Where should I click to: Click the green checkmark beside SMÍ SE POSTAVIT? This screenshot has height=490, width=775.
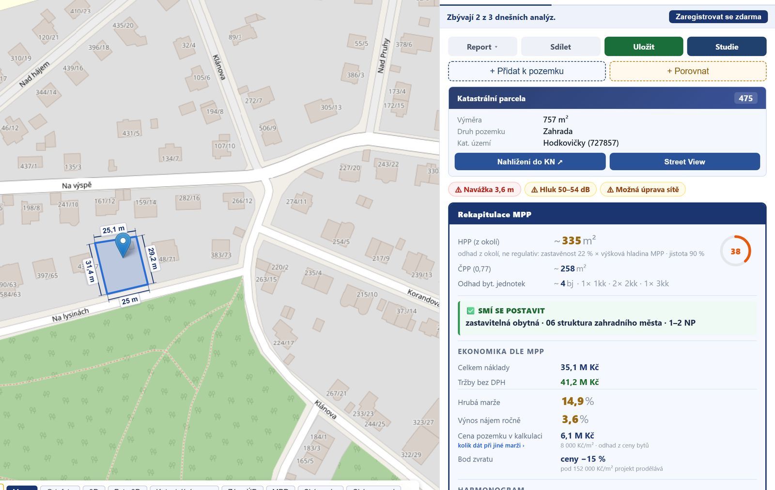[470, 311]
